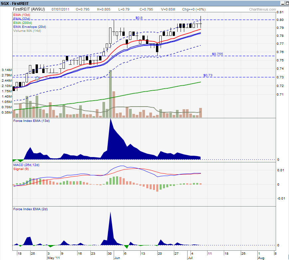Click the Chg=+0 (+0%) change readout
This screenshot has height=260, width=289.
click(194, 9)
